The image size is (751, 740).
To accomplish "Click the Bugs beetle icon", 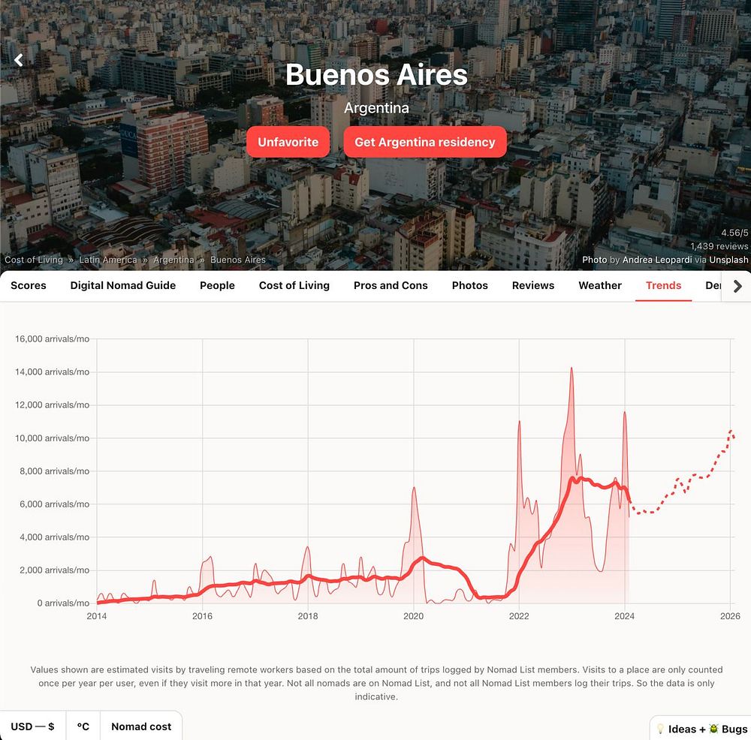I will click(x=713, y=729).
